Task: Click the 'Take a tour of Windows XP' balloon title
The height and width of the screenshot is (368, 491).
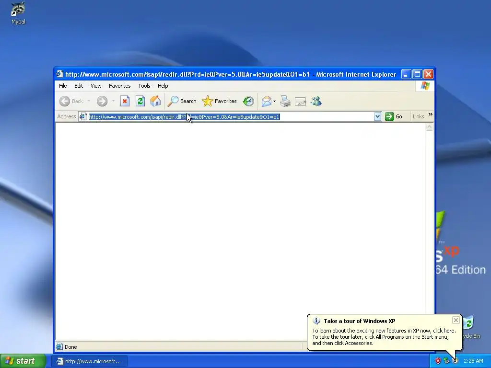Action: (359, 321)
